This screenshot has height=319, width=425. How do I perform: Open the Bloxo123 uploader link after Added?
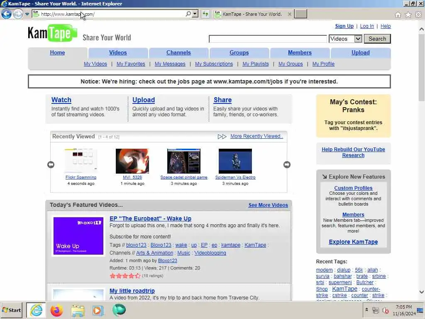[168, 260]
